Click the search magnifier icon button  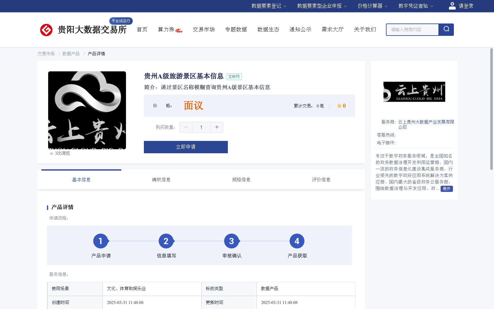click(x=446, y=29)
